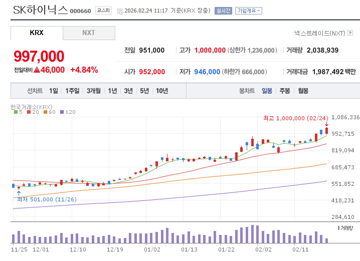
Task: Click the 코스피 market badge
Action: point(104,11)
